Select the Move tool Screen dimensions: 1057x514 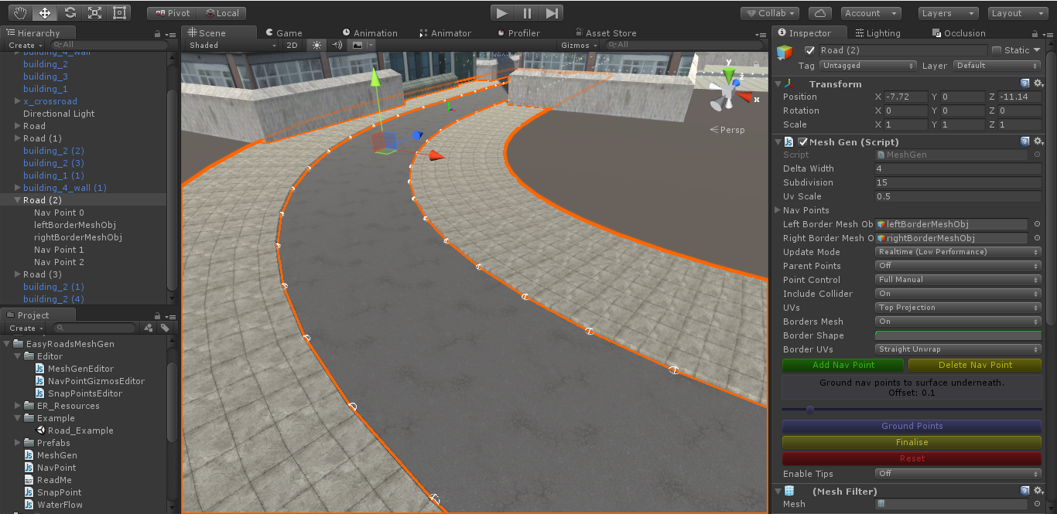(45, 13)
